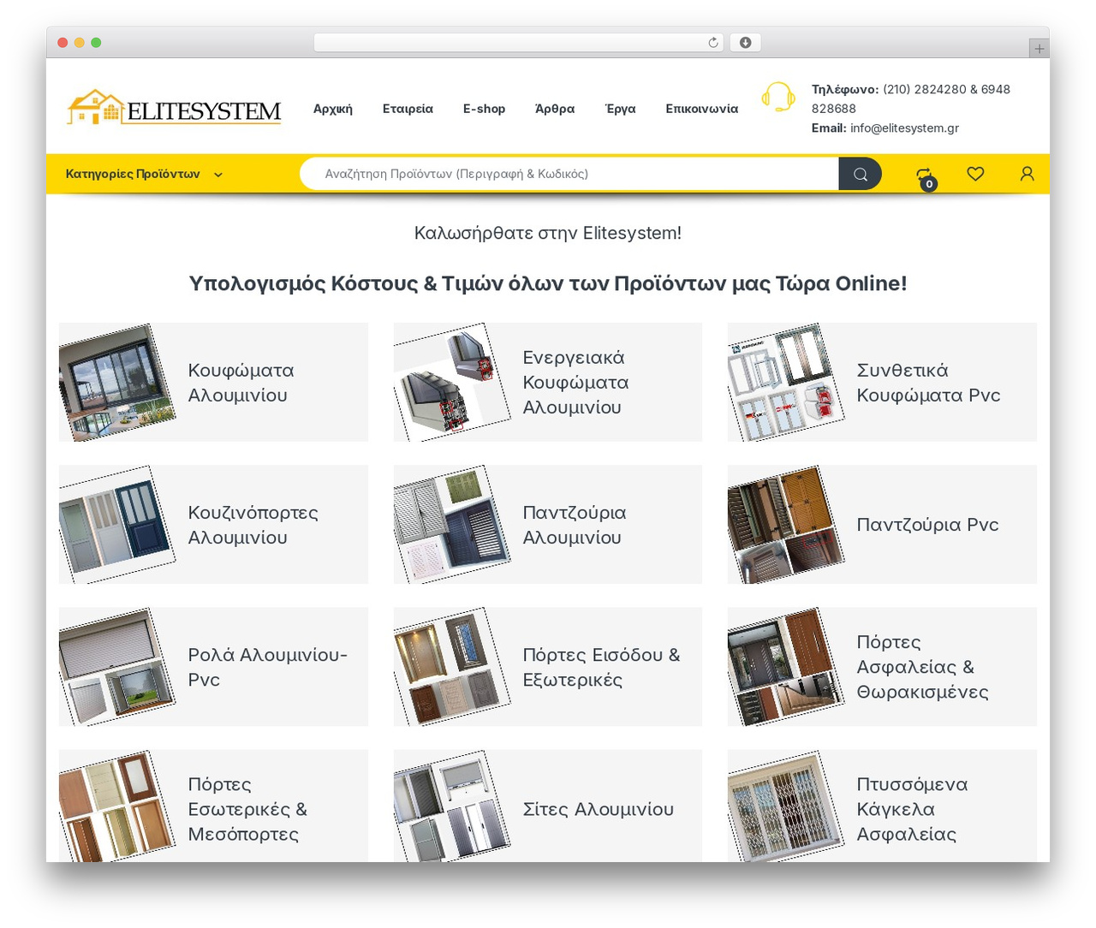This screenshot has height=928, width=1096.
Task: Click the browser downloads icon
Action: point(745,43)
